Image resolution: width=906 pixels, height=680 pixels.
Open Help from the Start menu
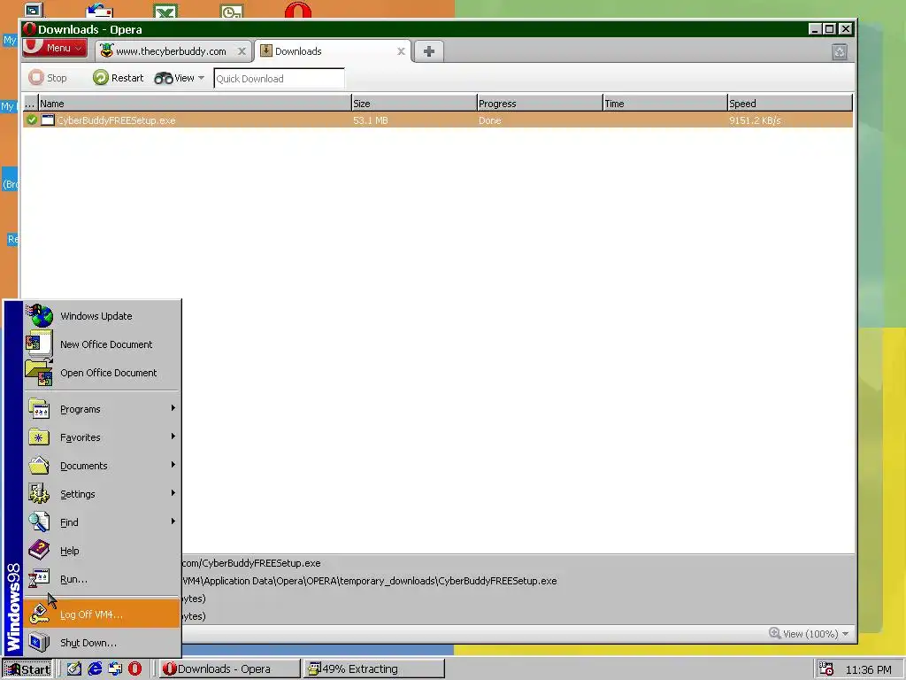pyautogui.click(x=102, y=551)
